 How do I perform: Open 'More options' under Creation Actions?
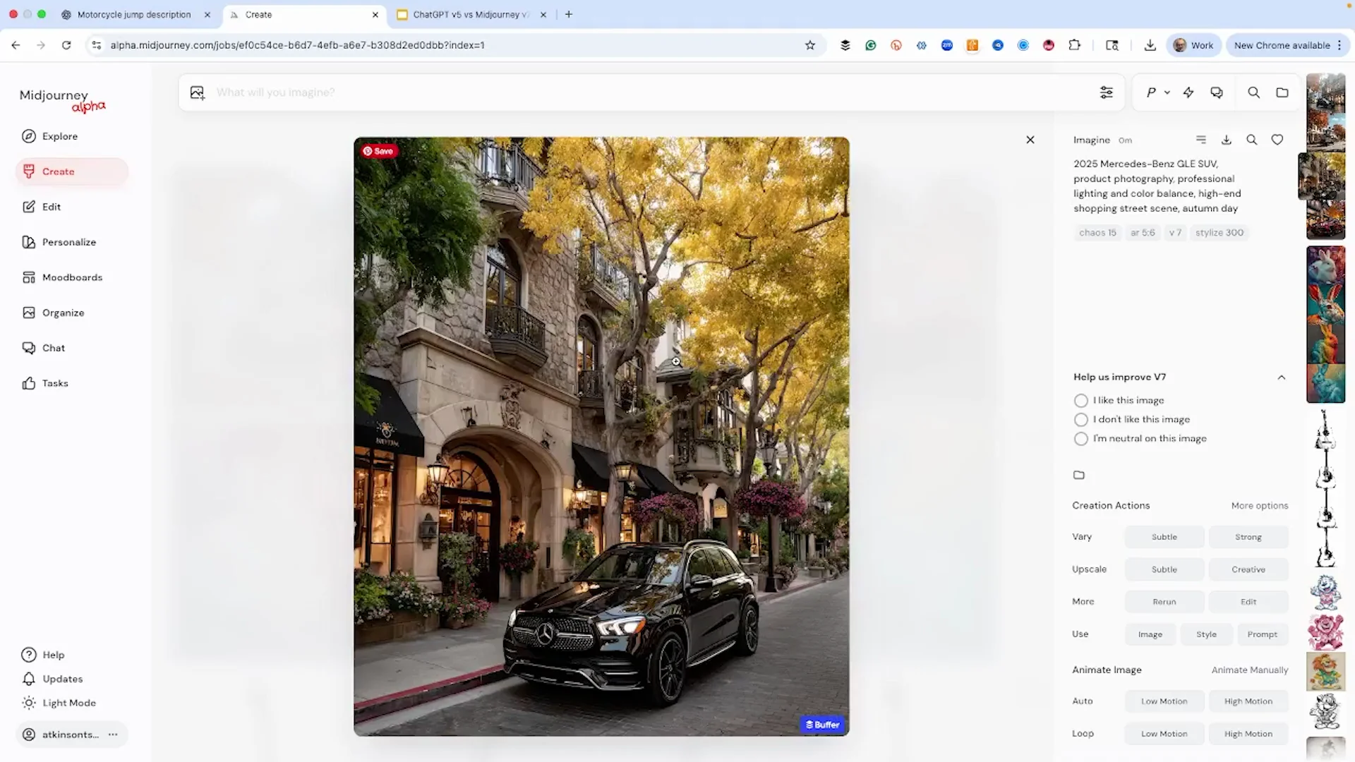[x=1259, y=505]
